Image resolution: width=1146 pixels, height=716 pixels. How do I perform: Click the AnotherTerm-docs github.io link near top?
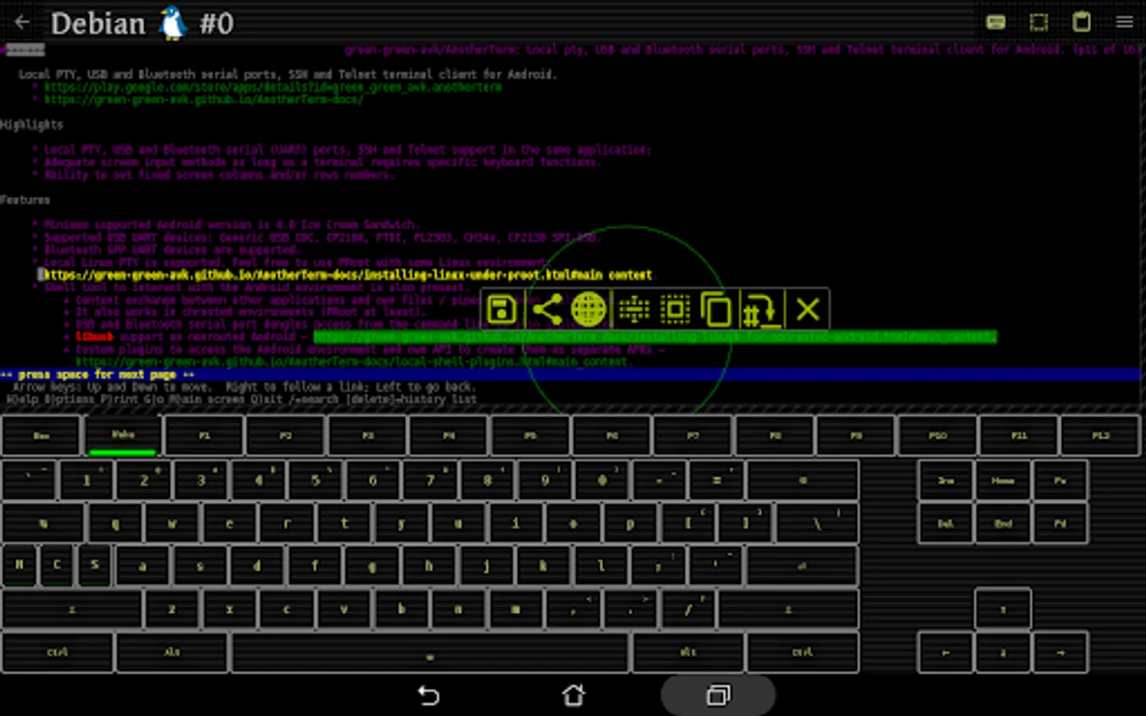coord(204,99)
